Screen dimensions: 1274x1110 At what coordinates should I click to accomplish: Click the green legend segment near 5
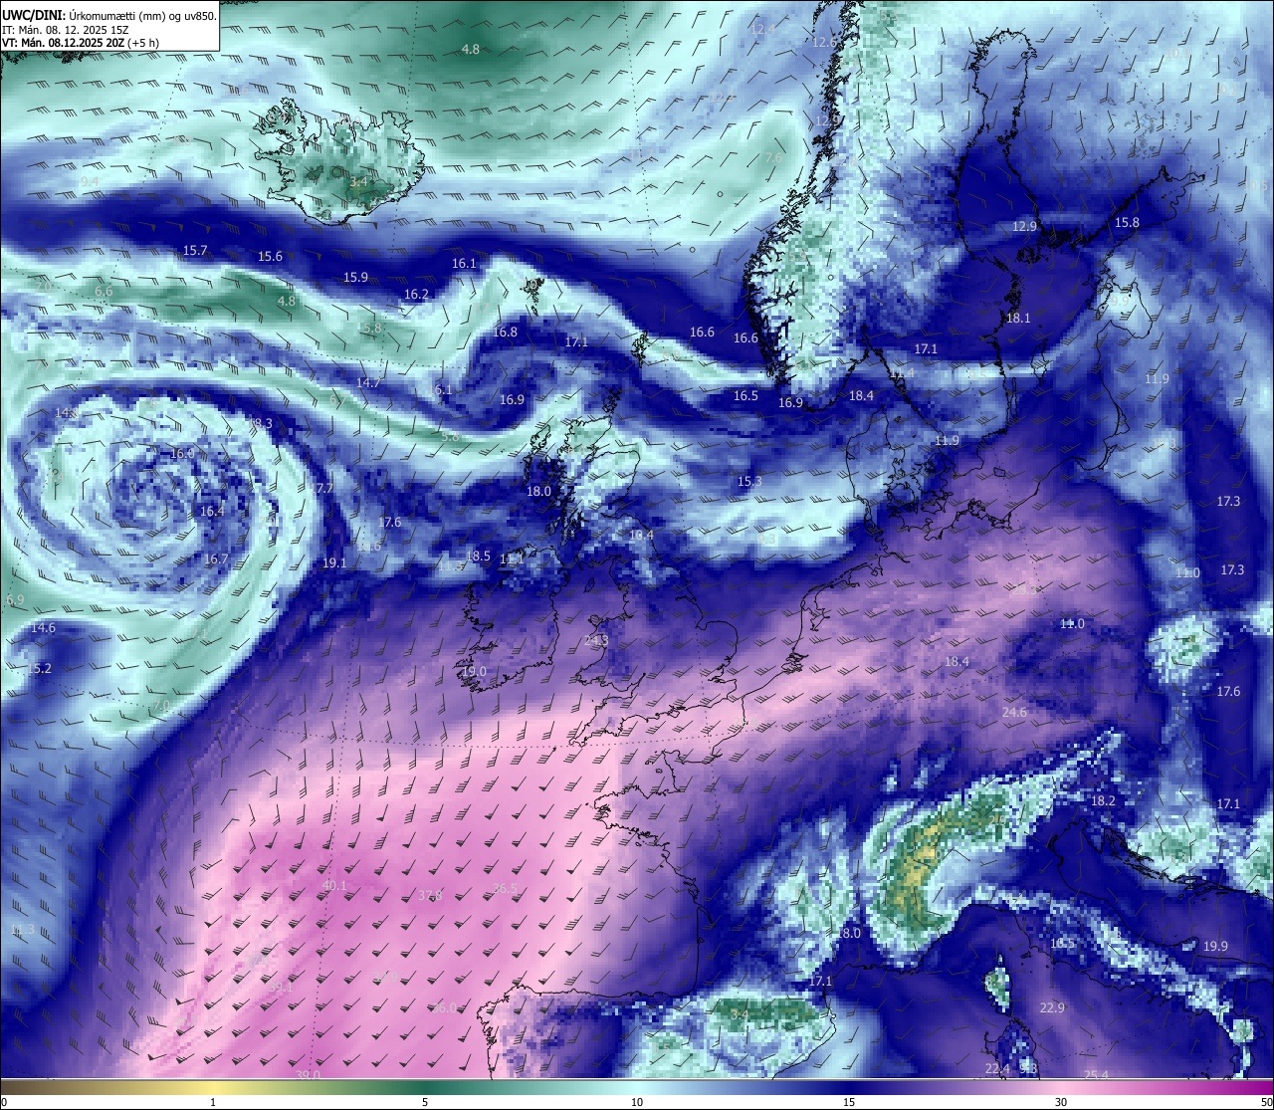425,1087
